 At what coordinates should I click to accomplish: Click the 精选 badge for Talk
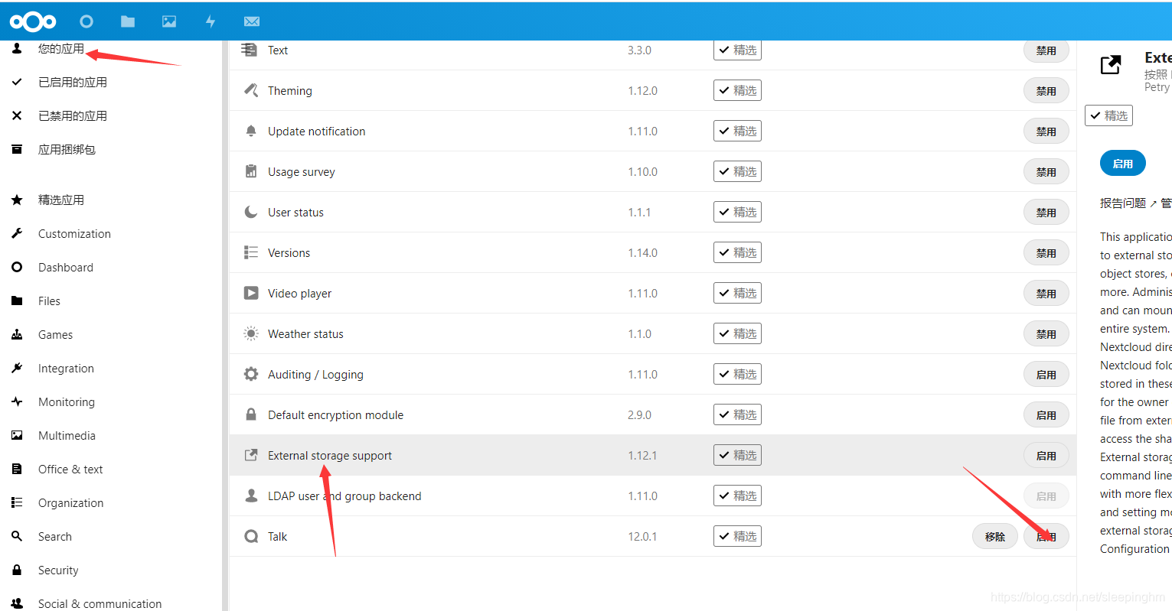tap(737, 536)
